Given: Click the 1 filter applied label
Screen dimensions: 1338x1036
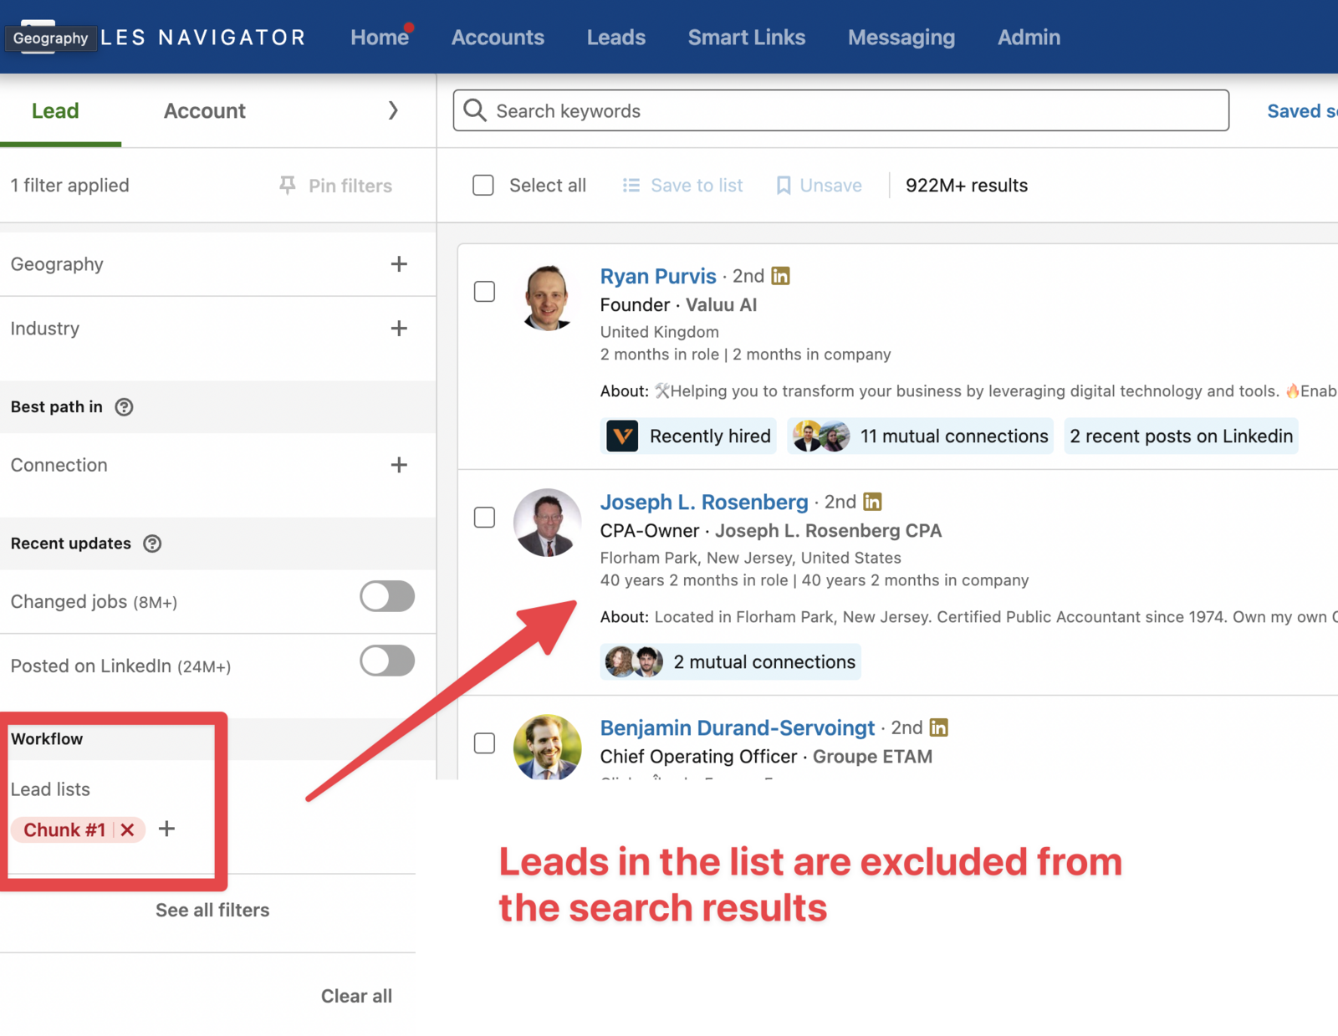Looking at the screenshot, I should tap(69, 186).
